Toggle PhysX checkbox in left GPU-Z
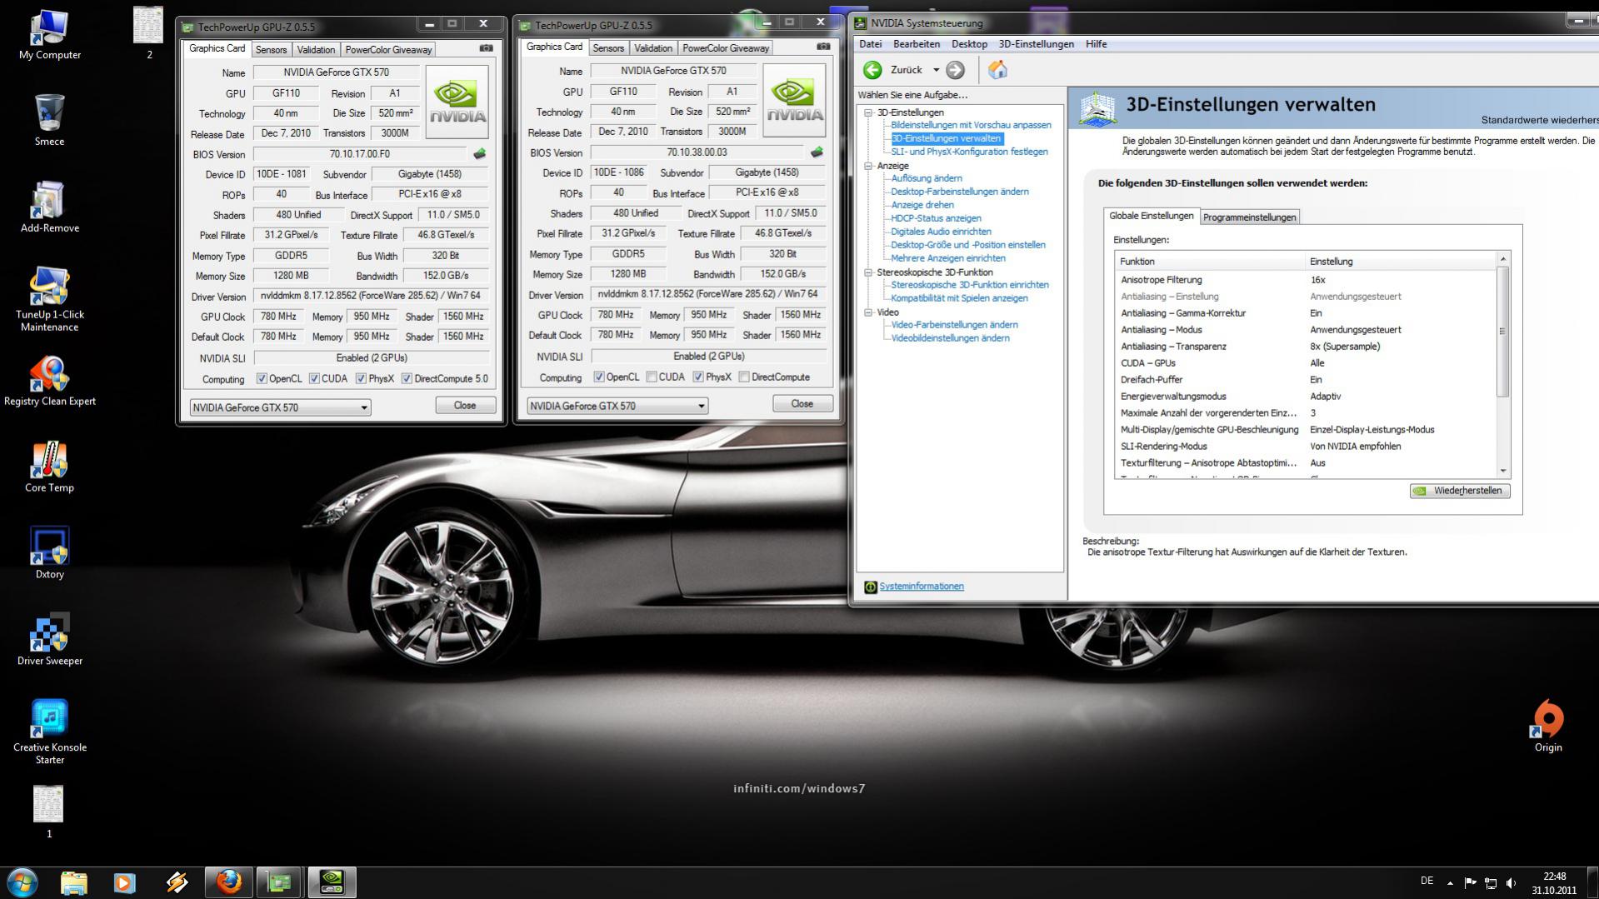Image resolution: width=1599 pixels, height=899 pixels. pyautogui.click(x=361, y=379)
